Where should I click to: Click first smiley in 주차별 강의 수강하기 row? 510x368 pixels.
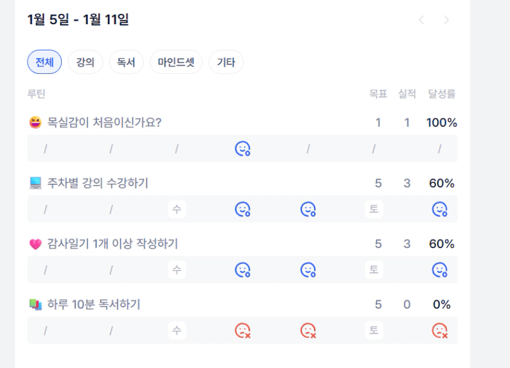pos(243,209)
